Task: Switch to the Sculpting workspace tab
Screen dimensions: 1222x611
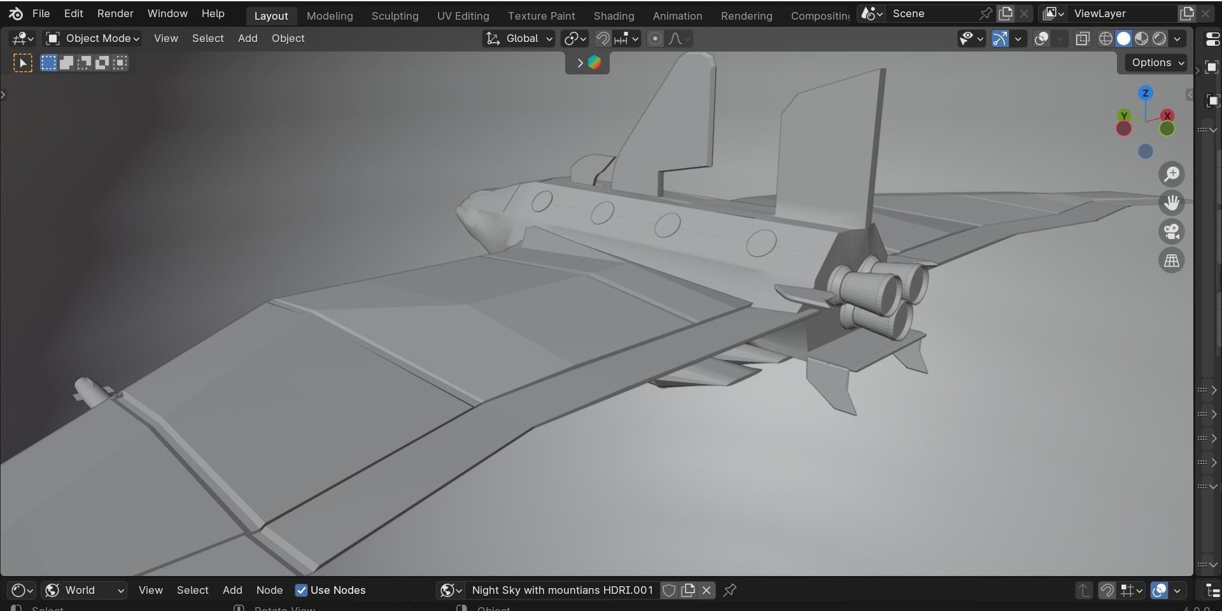Action: (x=395, y=16)
